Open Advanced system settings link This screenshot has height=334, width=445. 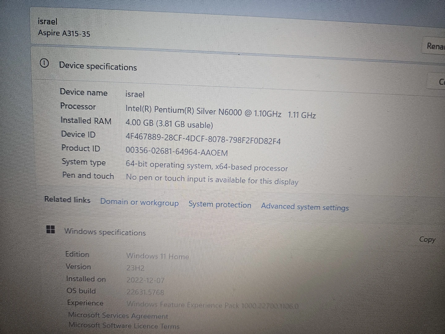[x=305, y=207]
